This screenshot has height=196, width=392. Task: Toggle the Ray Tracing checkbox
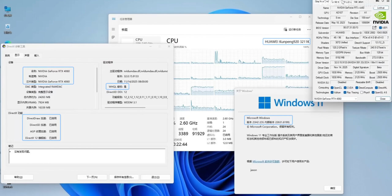click(x=345, y=92)
